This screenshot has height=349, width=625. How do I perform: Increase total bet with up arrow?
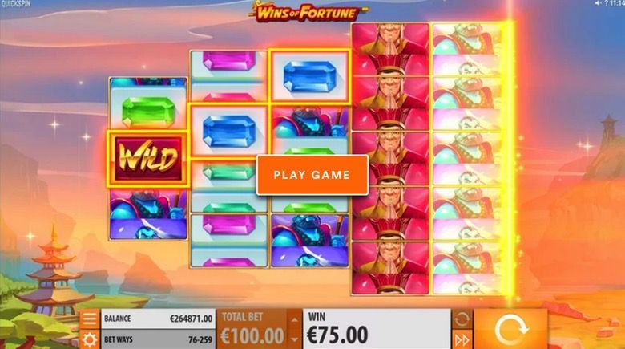[295, 319]
